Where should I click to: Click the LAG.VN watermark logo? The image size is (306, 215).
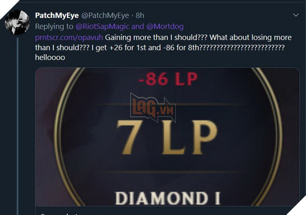click(153, 108)
